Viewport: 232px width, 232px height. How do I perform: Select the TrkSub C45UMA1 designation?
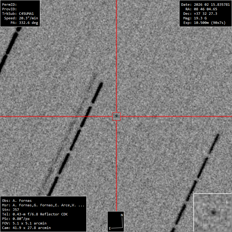coord(20,14)
